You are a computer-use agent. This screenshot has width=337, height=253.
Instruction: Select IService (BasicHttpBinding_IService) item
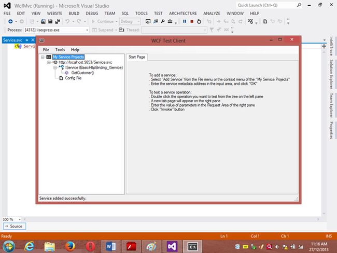(x=94, y=67)
